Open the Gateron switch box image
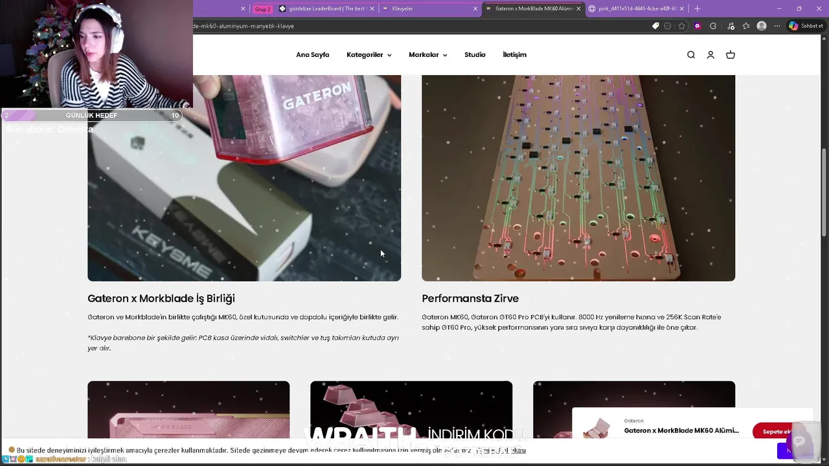This screenshot has width=829, height=466. pyautogui.click(x=244, y=178)
